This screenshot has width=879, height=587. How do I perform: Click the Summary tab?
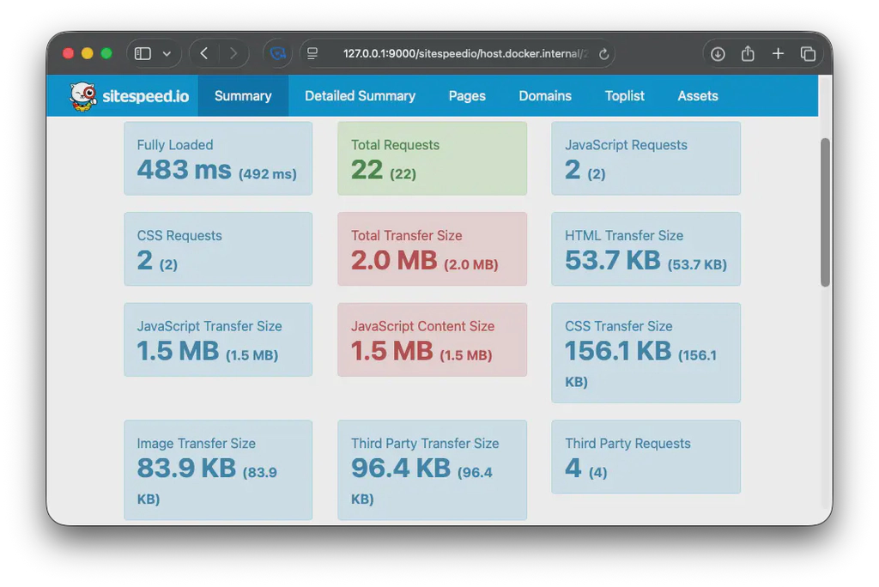tap(243, 95)
